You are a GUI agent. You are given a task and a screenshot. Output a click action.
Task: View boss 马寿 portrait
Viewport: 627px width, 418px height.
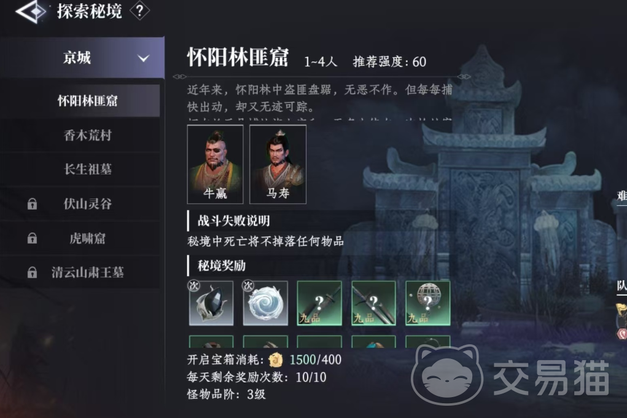278,164
